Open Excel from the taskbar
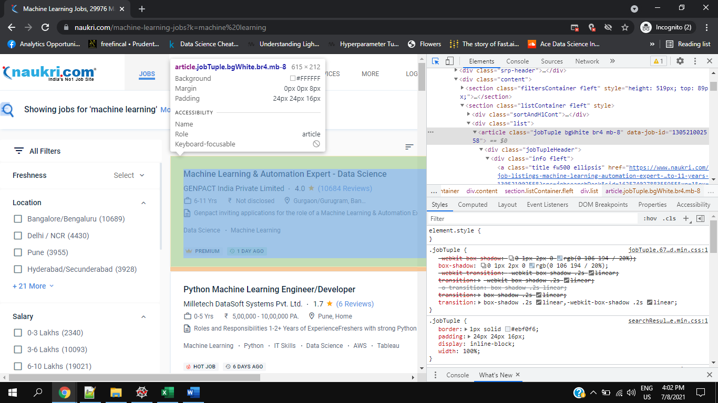The image size is (718, 403). click(168, 393)
